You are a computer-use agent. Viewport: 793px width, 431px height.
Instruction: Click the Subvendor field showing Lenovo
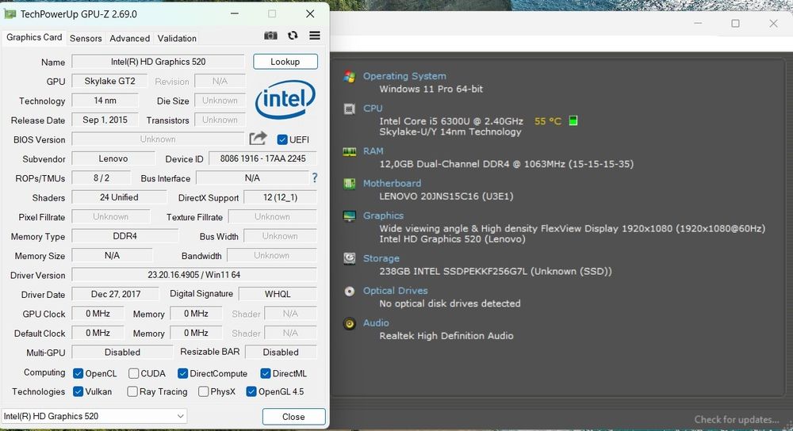(x=113, y=158)
